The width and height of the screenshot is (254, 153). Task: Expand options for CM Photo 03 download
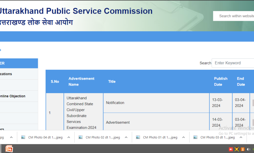pos(241,137)
